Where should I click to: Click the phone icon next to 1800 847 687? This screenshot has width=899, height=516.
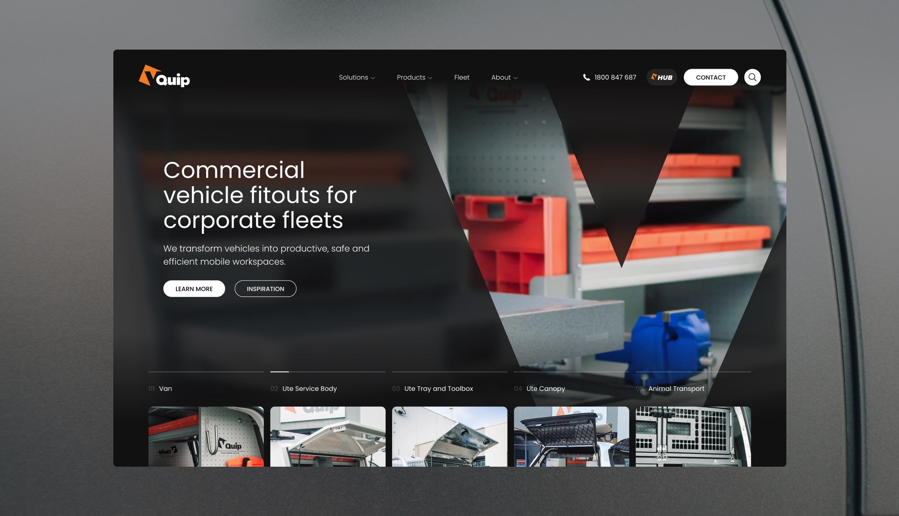click(586, 77)
